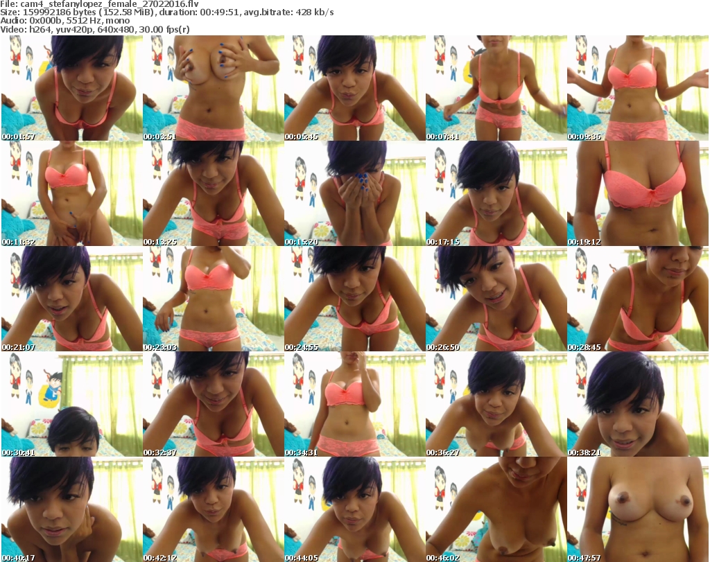Viewport: 710px width, 562px height.
Task: Open the thumbnail stamped 00:21:07
Action: [72, 299]
